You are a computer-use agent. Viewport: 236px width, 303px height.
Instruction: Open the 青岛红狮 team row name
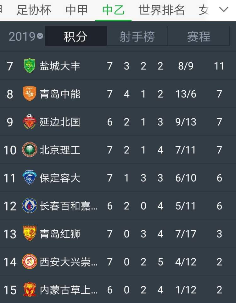click(x=60, y=234)
